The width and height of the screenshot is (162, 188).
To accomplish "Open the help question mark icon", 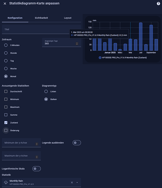I will click(158, 3).
